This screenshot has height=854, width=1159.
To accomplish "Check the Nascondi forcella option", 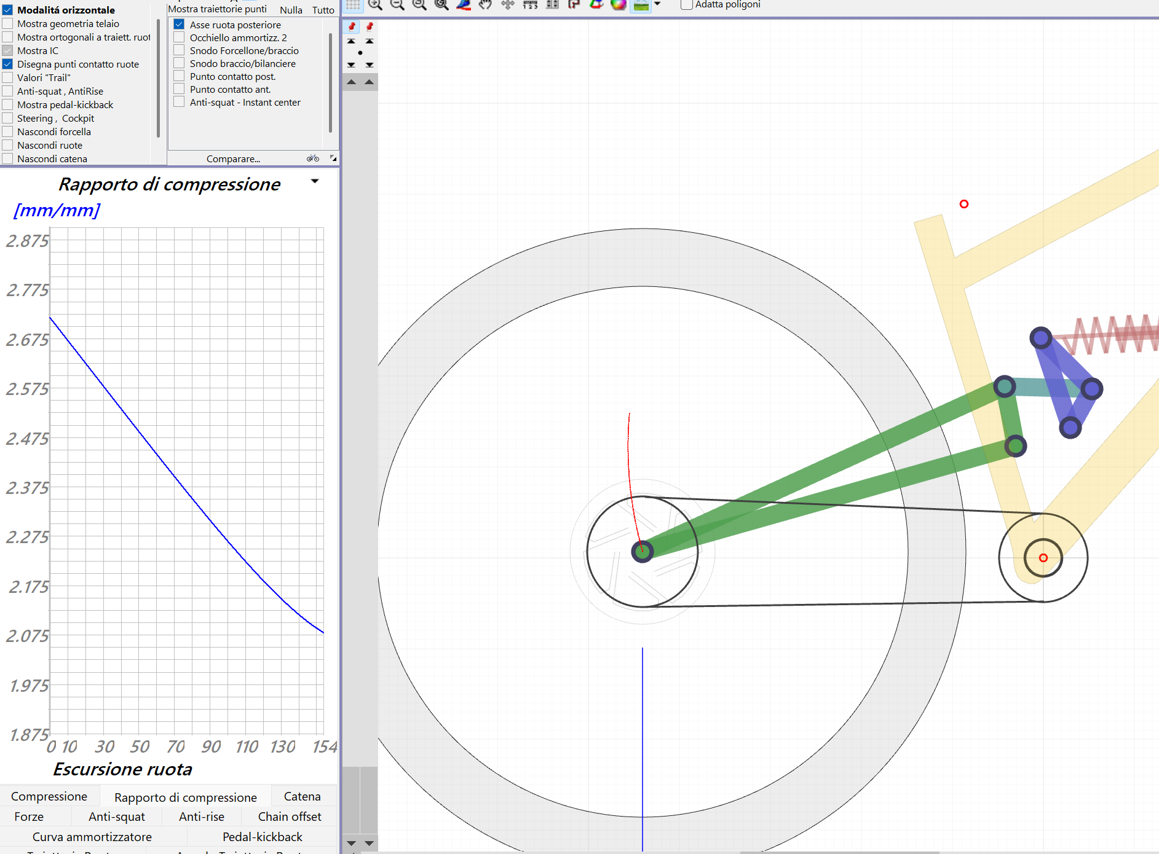I will 7,131.
